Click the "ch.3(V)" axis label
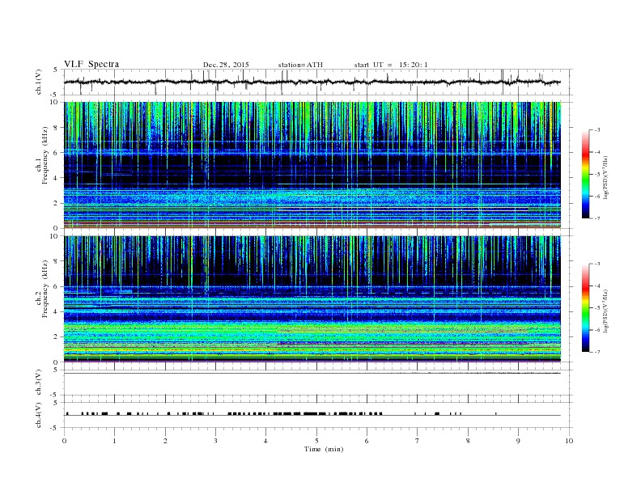Image resolution: width=641 pixels, height=495 pixels. pyautogui.click(x=39, y=383)
